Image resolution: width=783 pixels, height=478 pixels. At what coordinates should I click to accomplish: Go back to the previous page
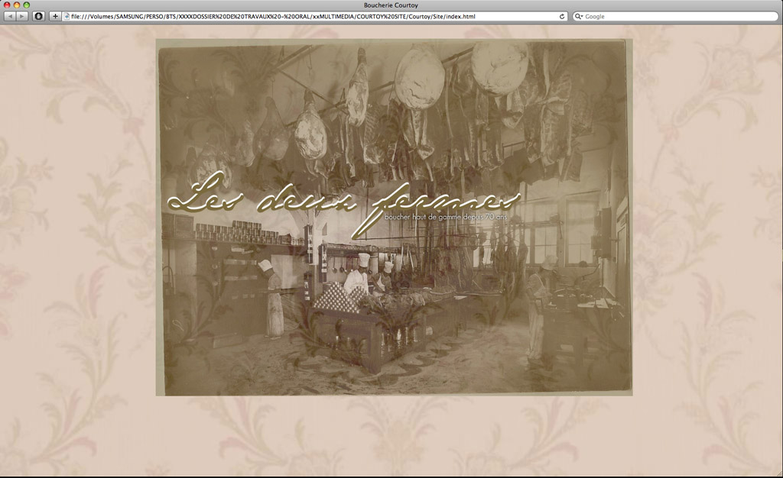pyautogui.click(x=10, y=16)
